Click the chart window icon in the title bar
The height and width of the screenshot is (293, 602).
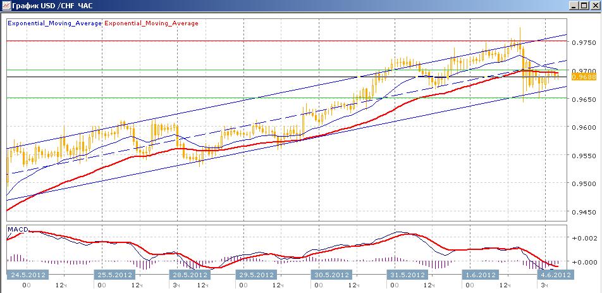(5, 5)
